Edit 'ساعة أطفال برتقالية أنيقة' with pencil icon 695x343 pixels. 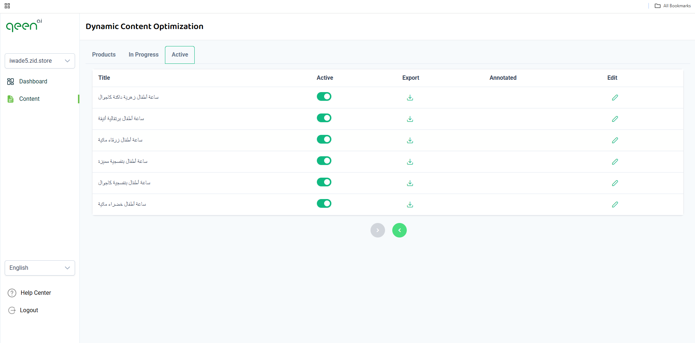click(615, 119)
